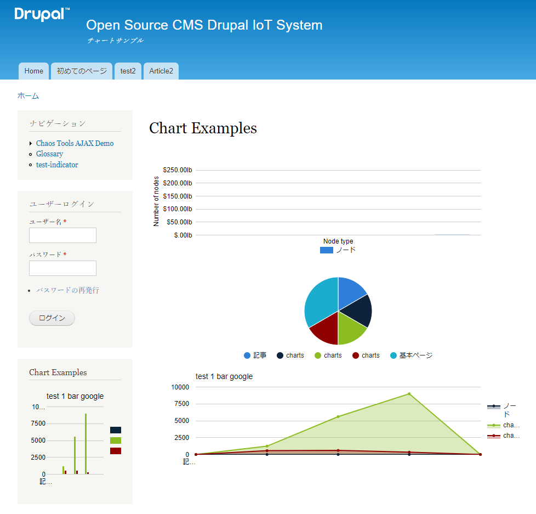The image size is (536, 514).
Task: Click the sidebar Chart Examples block title
Action: 58,372
